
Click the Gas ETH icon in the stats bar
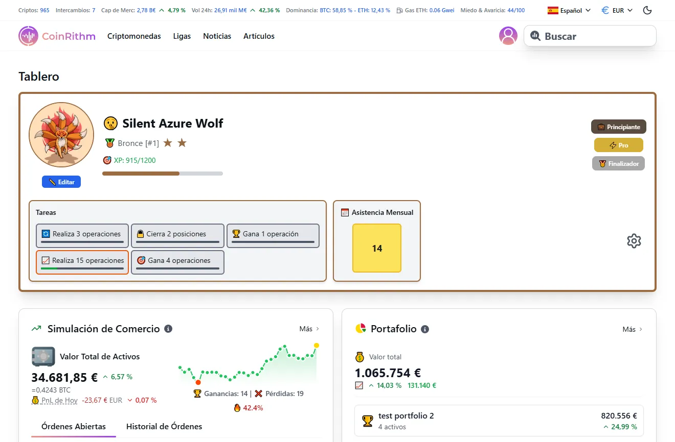click(400, 10)
